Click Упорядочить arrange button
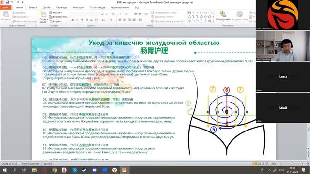Screen dimensions: 310x174 coord(223,16)
